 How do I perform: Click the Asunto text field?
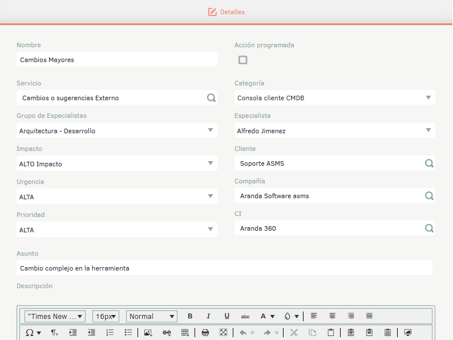[x=224, y=268]
